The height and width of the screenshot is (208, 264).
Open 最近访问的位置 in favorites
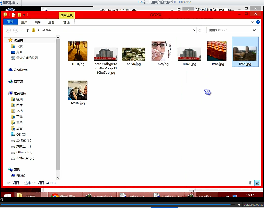point(27,58)
